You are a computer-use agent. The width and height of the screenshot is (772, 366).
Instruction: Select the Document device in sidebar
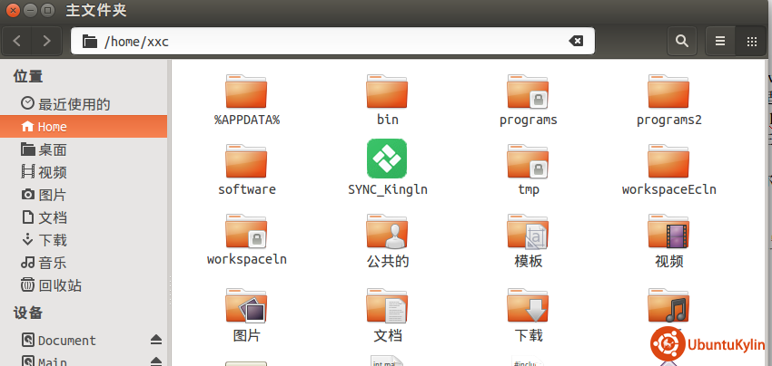(66, 341)
